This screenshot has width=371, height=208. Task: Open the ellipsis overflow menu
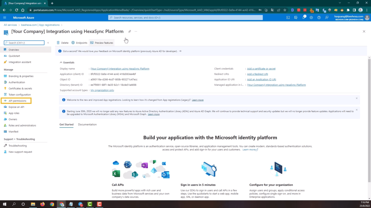(135, 32)
